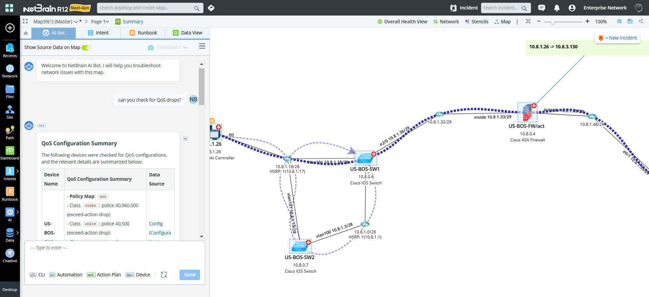This screenshot has height=297, width=649.
Task: Open Network in the sidebar
Action: (x=10, y=71)
